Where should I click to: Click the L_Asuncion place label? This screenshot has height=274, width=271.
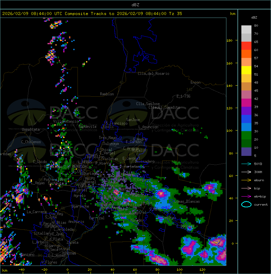pos(148,127)
